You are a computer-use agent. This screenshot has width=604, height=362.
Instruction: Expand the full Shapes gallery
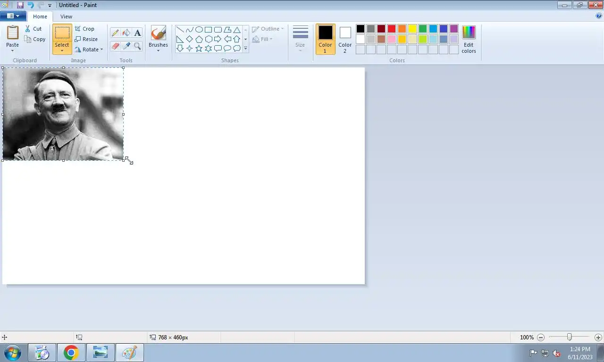pyautogui.click(x=245, y=48)
